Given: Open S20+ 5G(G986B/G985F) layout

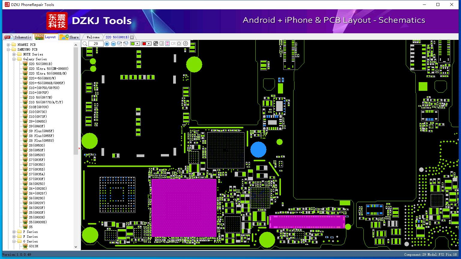Looking at the screenshot, I should pos(47,83).
